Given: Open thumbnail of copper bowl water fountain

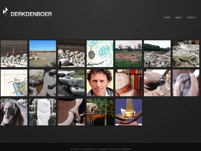Looking at the screenshot, I should [100, 112].
